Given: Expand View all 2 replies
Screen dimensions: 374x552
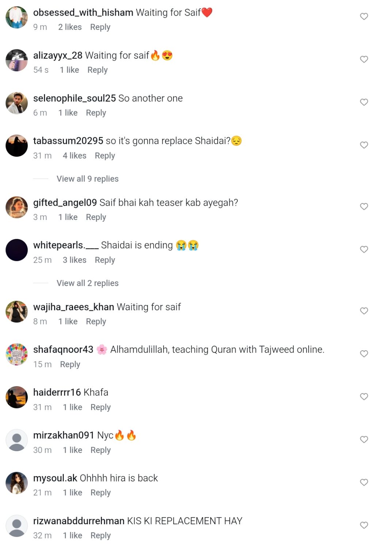Looking at the screenshot, I should (x=88, y=283).
